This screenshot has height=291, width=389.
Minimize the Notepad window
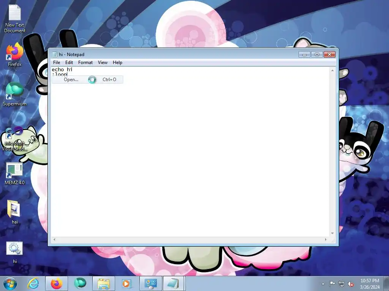coord(304,55)
